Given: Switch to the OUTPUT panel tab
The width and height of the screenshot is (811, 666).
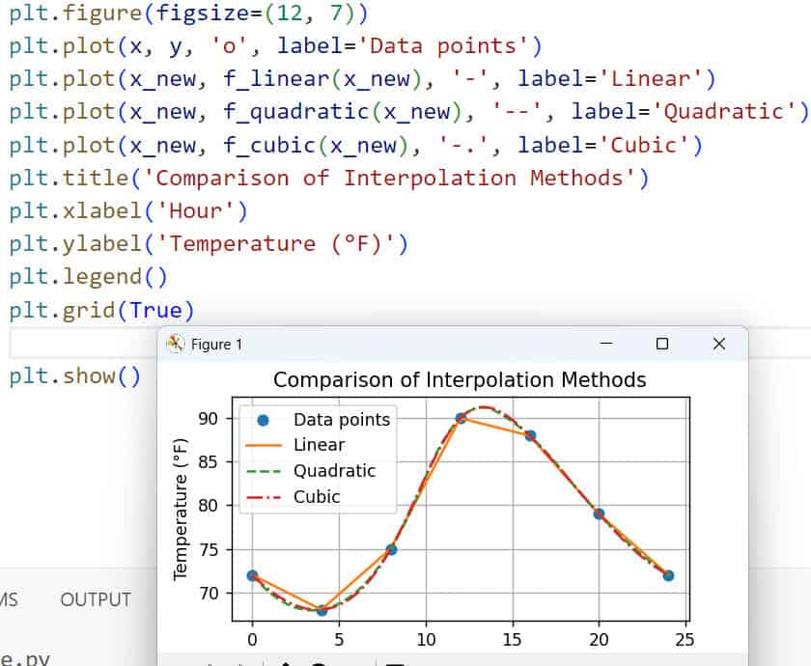Looking at the screenshot, I should pos(95,599).
